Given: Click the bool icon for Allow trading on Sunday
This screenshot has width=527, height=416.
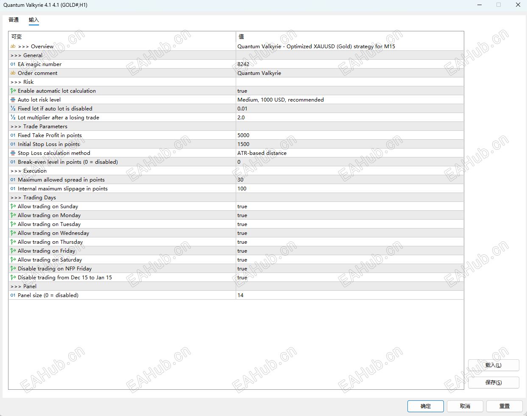Looking at the screenshot, I should click(13, 207).
